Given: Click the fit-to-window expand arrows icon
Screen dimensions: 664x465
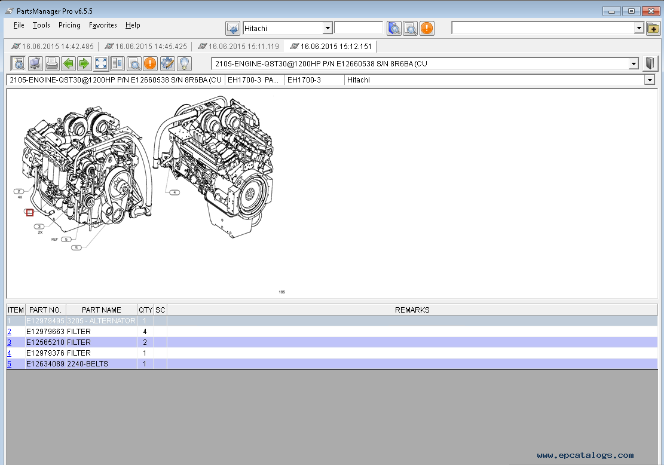Looking at the screenshot, I should coord(101,63).
